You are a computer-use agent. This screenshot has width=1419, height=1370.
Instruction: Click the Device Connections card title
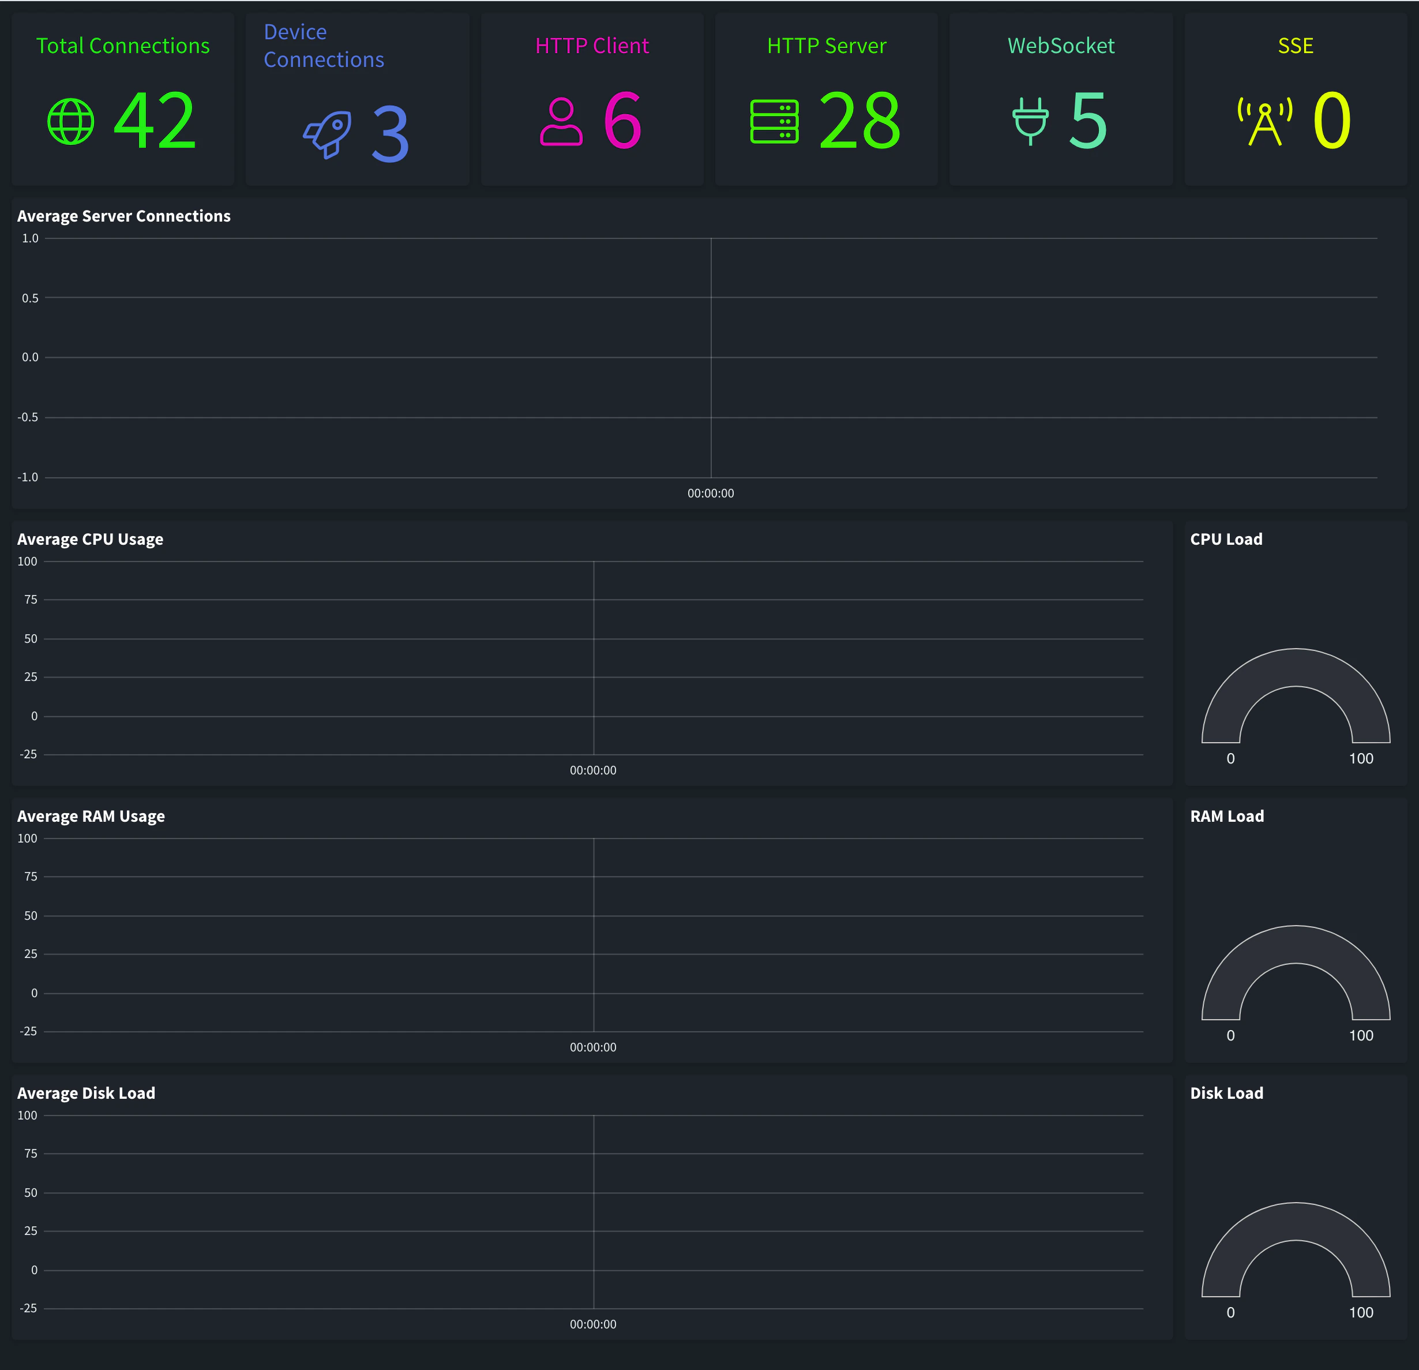pos(324,46)
